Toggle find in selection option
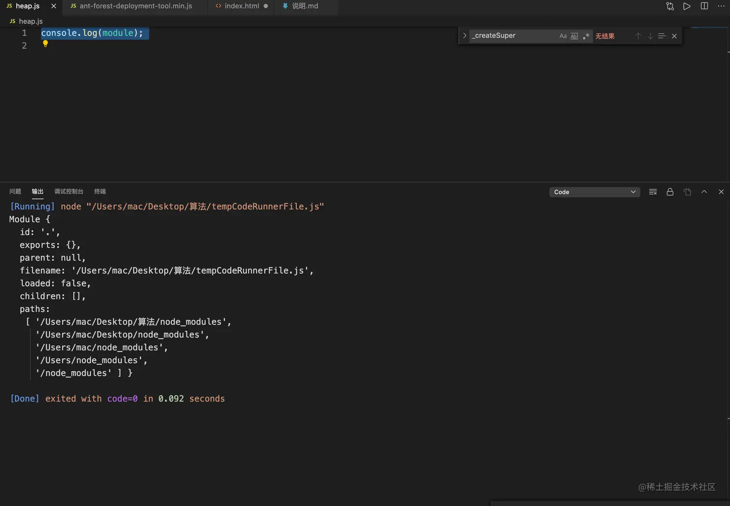 click(662, 36)
